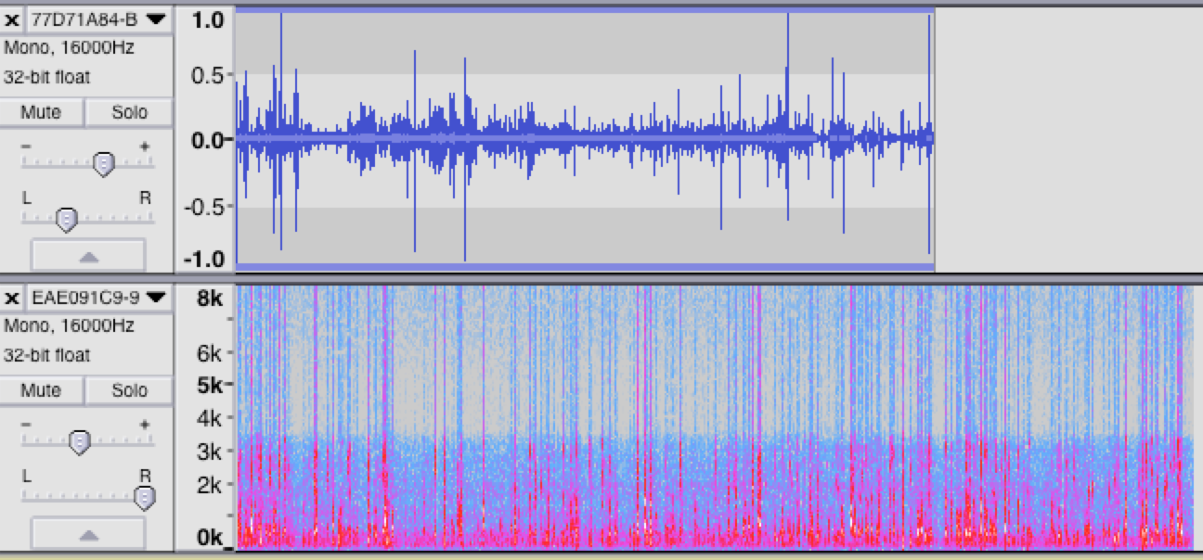Click the pan slider handle of EAE091C9-9
Screen dimensions: 1203x560
(144, 498)
